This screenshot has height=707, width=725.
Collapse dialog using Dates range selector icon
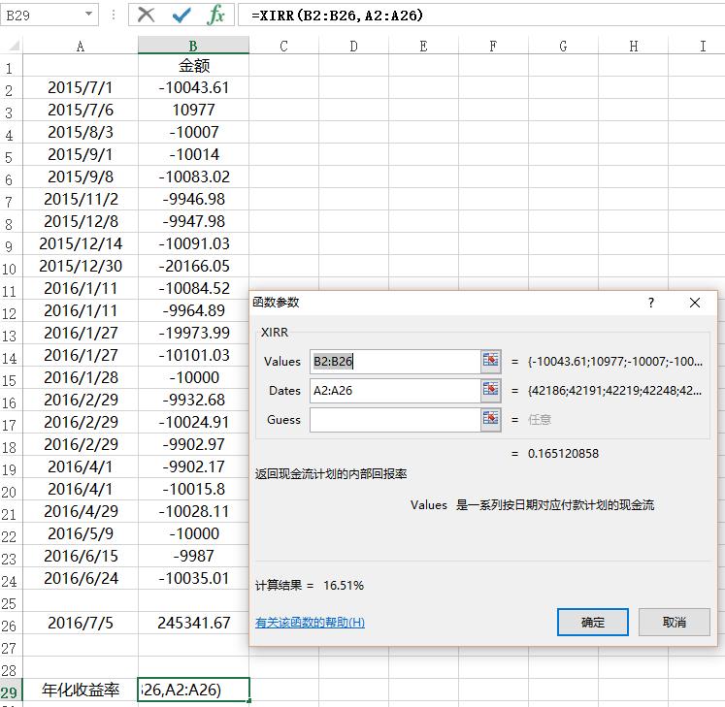click(x=490, y=391)
